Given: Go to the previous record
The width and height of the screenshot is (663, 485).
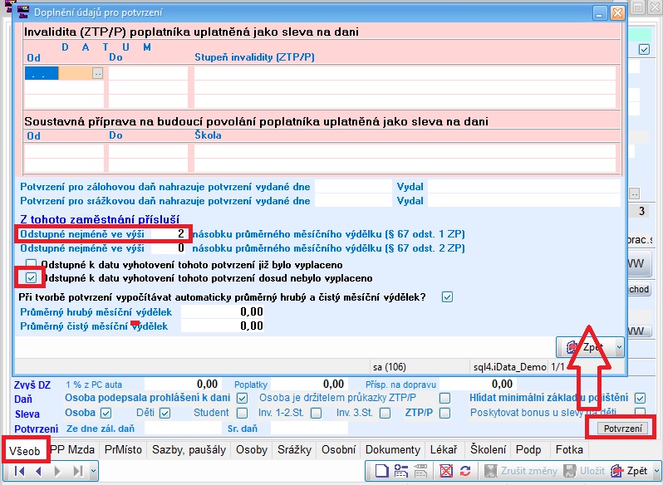Looking at the screenshot, I should pyautogui.click(x=38, y=471).
